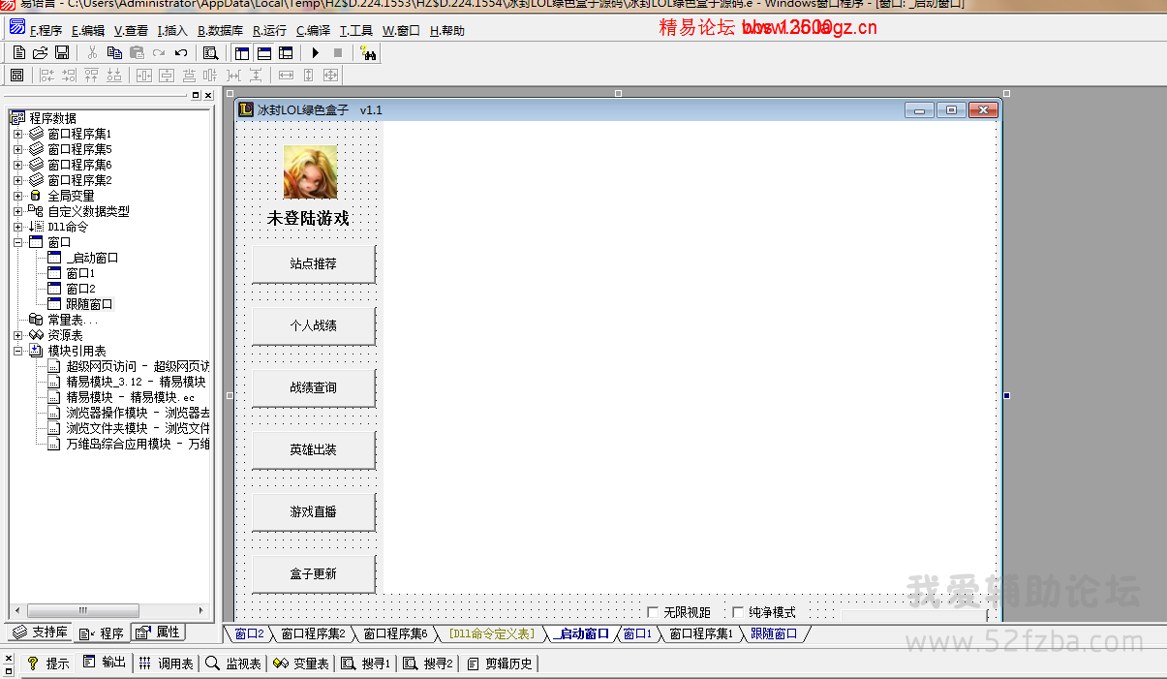Image resolution: width=1167 pixels, height=679 pixels.
Task: Expand the 全局变量 tree node
Action: click(x=17, y=196)
